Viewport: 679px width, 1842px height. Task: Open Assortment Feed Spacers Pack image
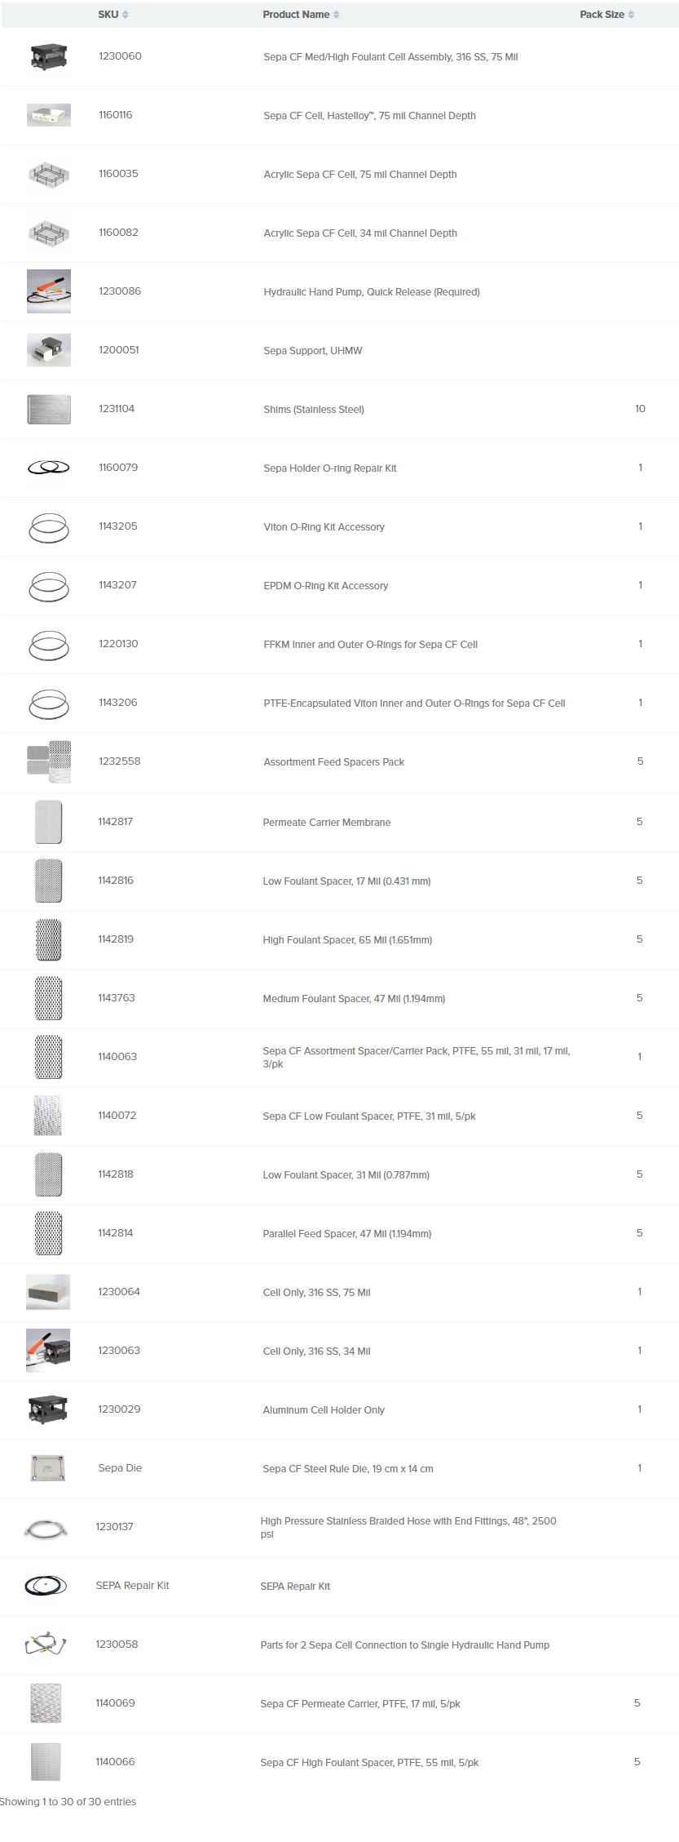(x=49, y=761)
